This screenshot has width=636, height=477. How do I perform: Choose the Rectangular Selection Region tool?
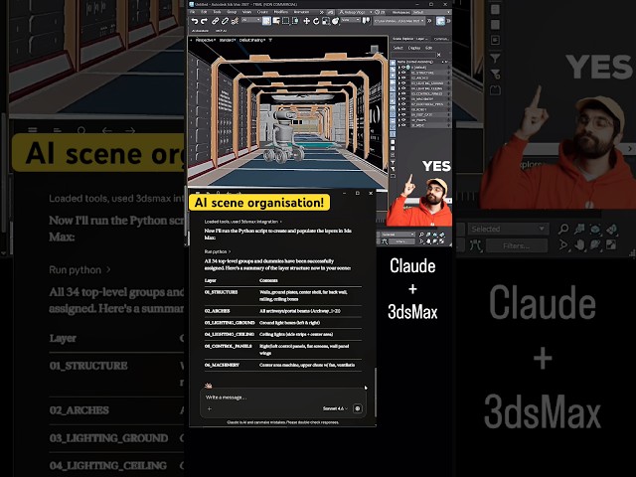coord(285,21)
